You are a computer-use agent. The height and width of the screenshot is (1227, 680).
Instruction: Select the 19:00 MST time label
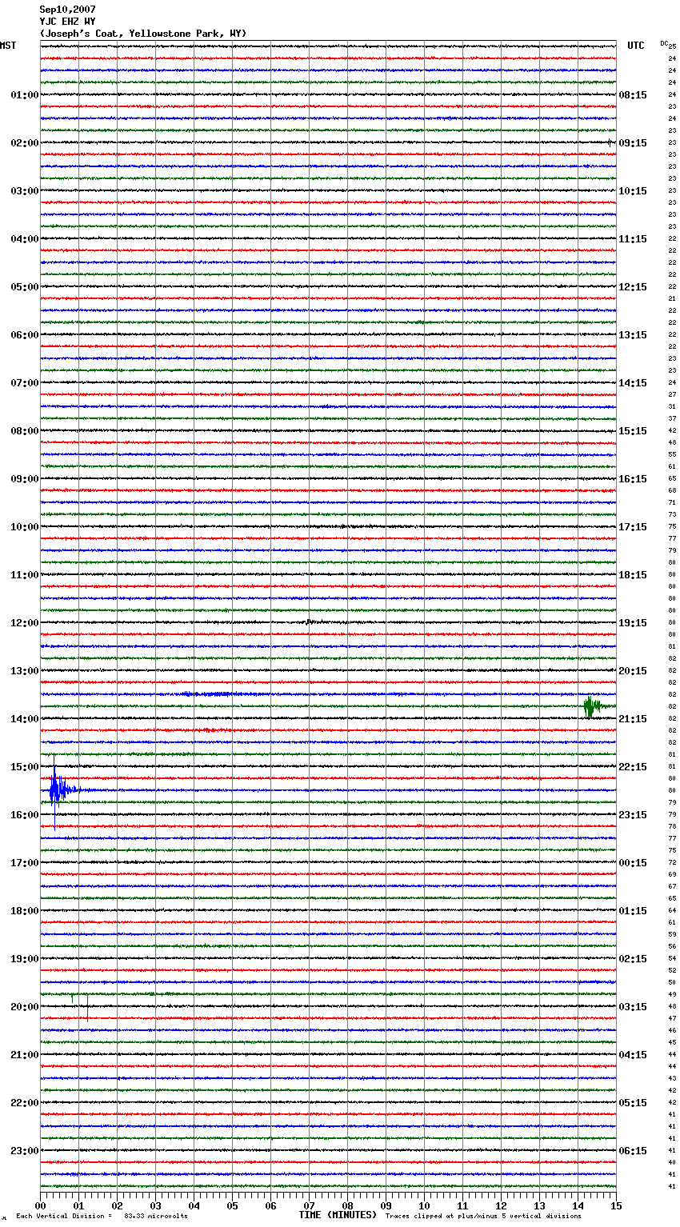[25, 959]
